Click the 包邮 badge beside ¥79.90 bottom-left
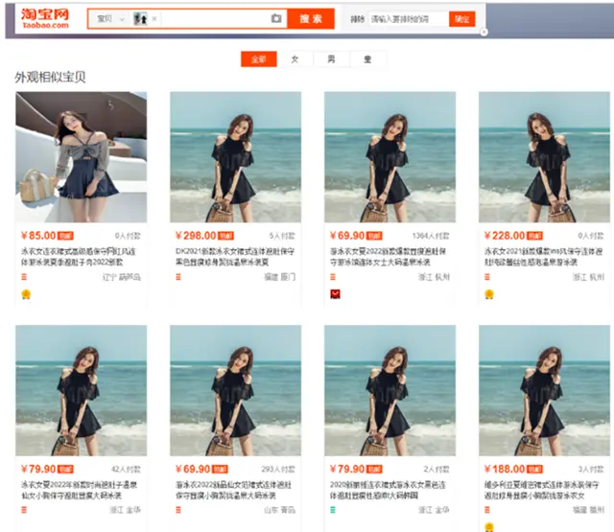614x532 pixels. coord(66,471)
